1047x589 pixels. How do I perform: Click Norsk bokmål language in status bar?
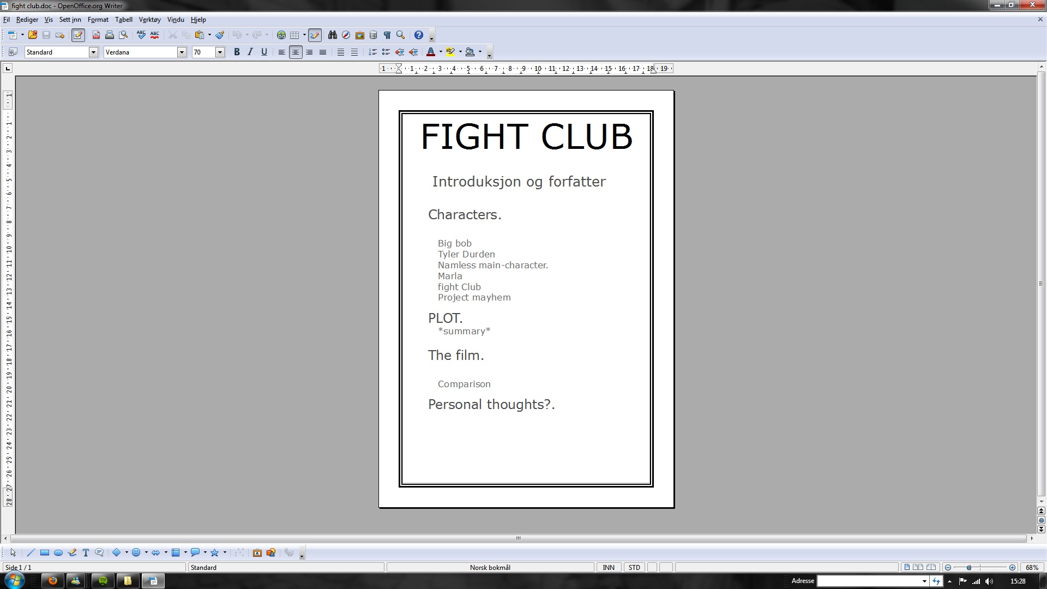coord(490,567)
